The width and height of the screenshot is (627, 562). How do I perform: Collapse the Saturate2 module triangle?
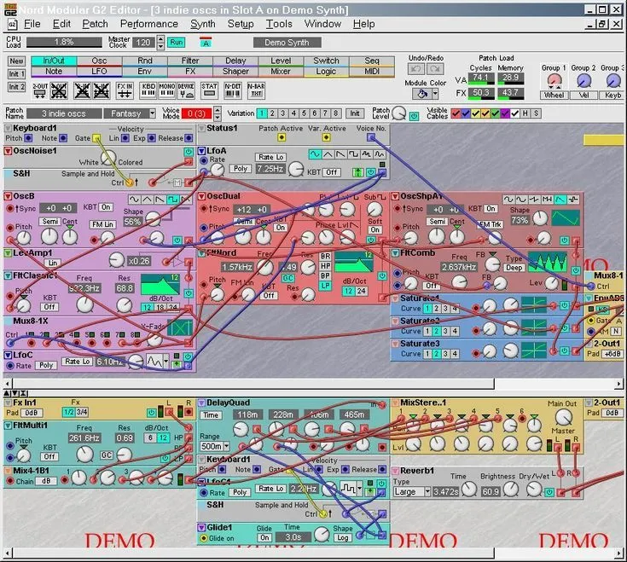(395, 321)
